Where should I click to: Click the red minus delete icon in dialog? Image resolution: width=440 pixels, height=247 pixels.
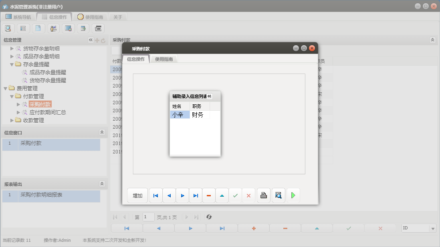tap(209, 195)
